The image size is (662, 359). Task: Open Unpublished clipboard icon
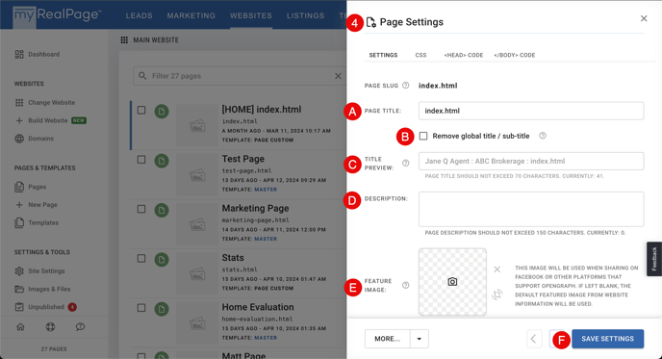click(x=19, y=307)
